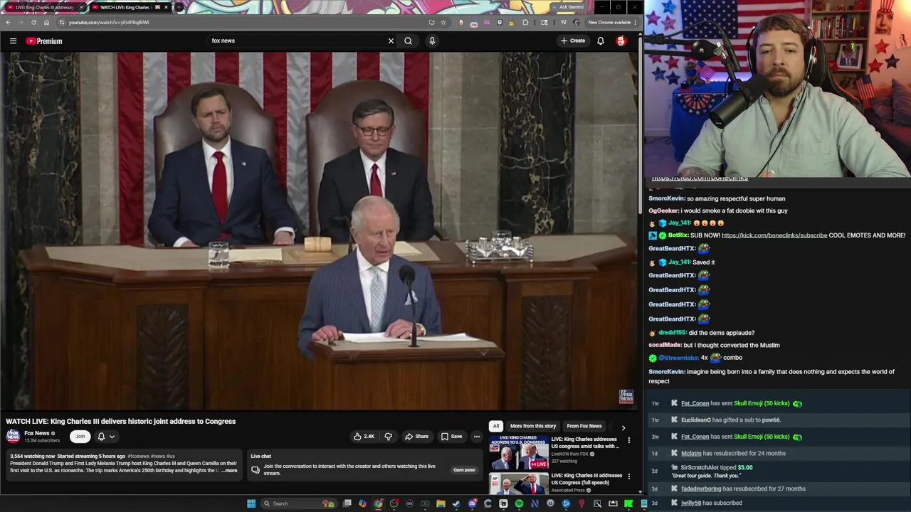The width and height of the screenshot is (911, 512).
Task: Click the Fox News video player
Action: (x=318, y=231)
